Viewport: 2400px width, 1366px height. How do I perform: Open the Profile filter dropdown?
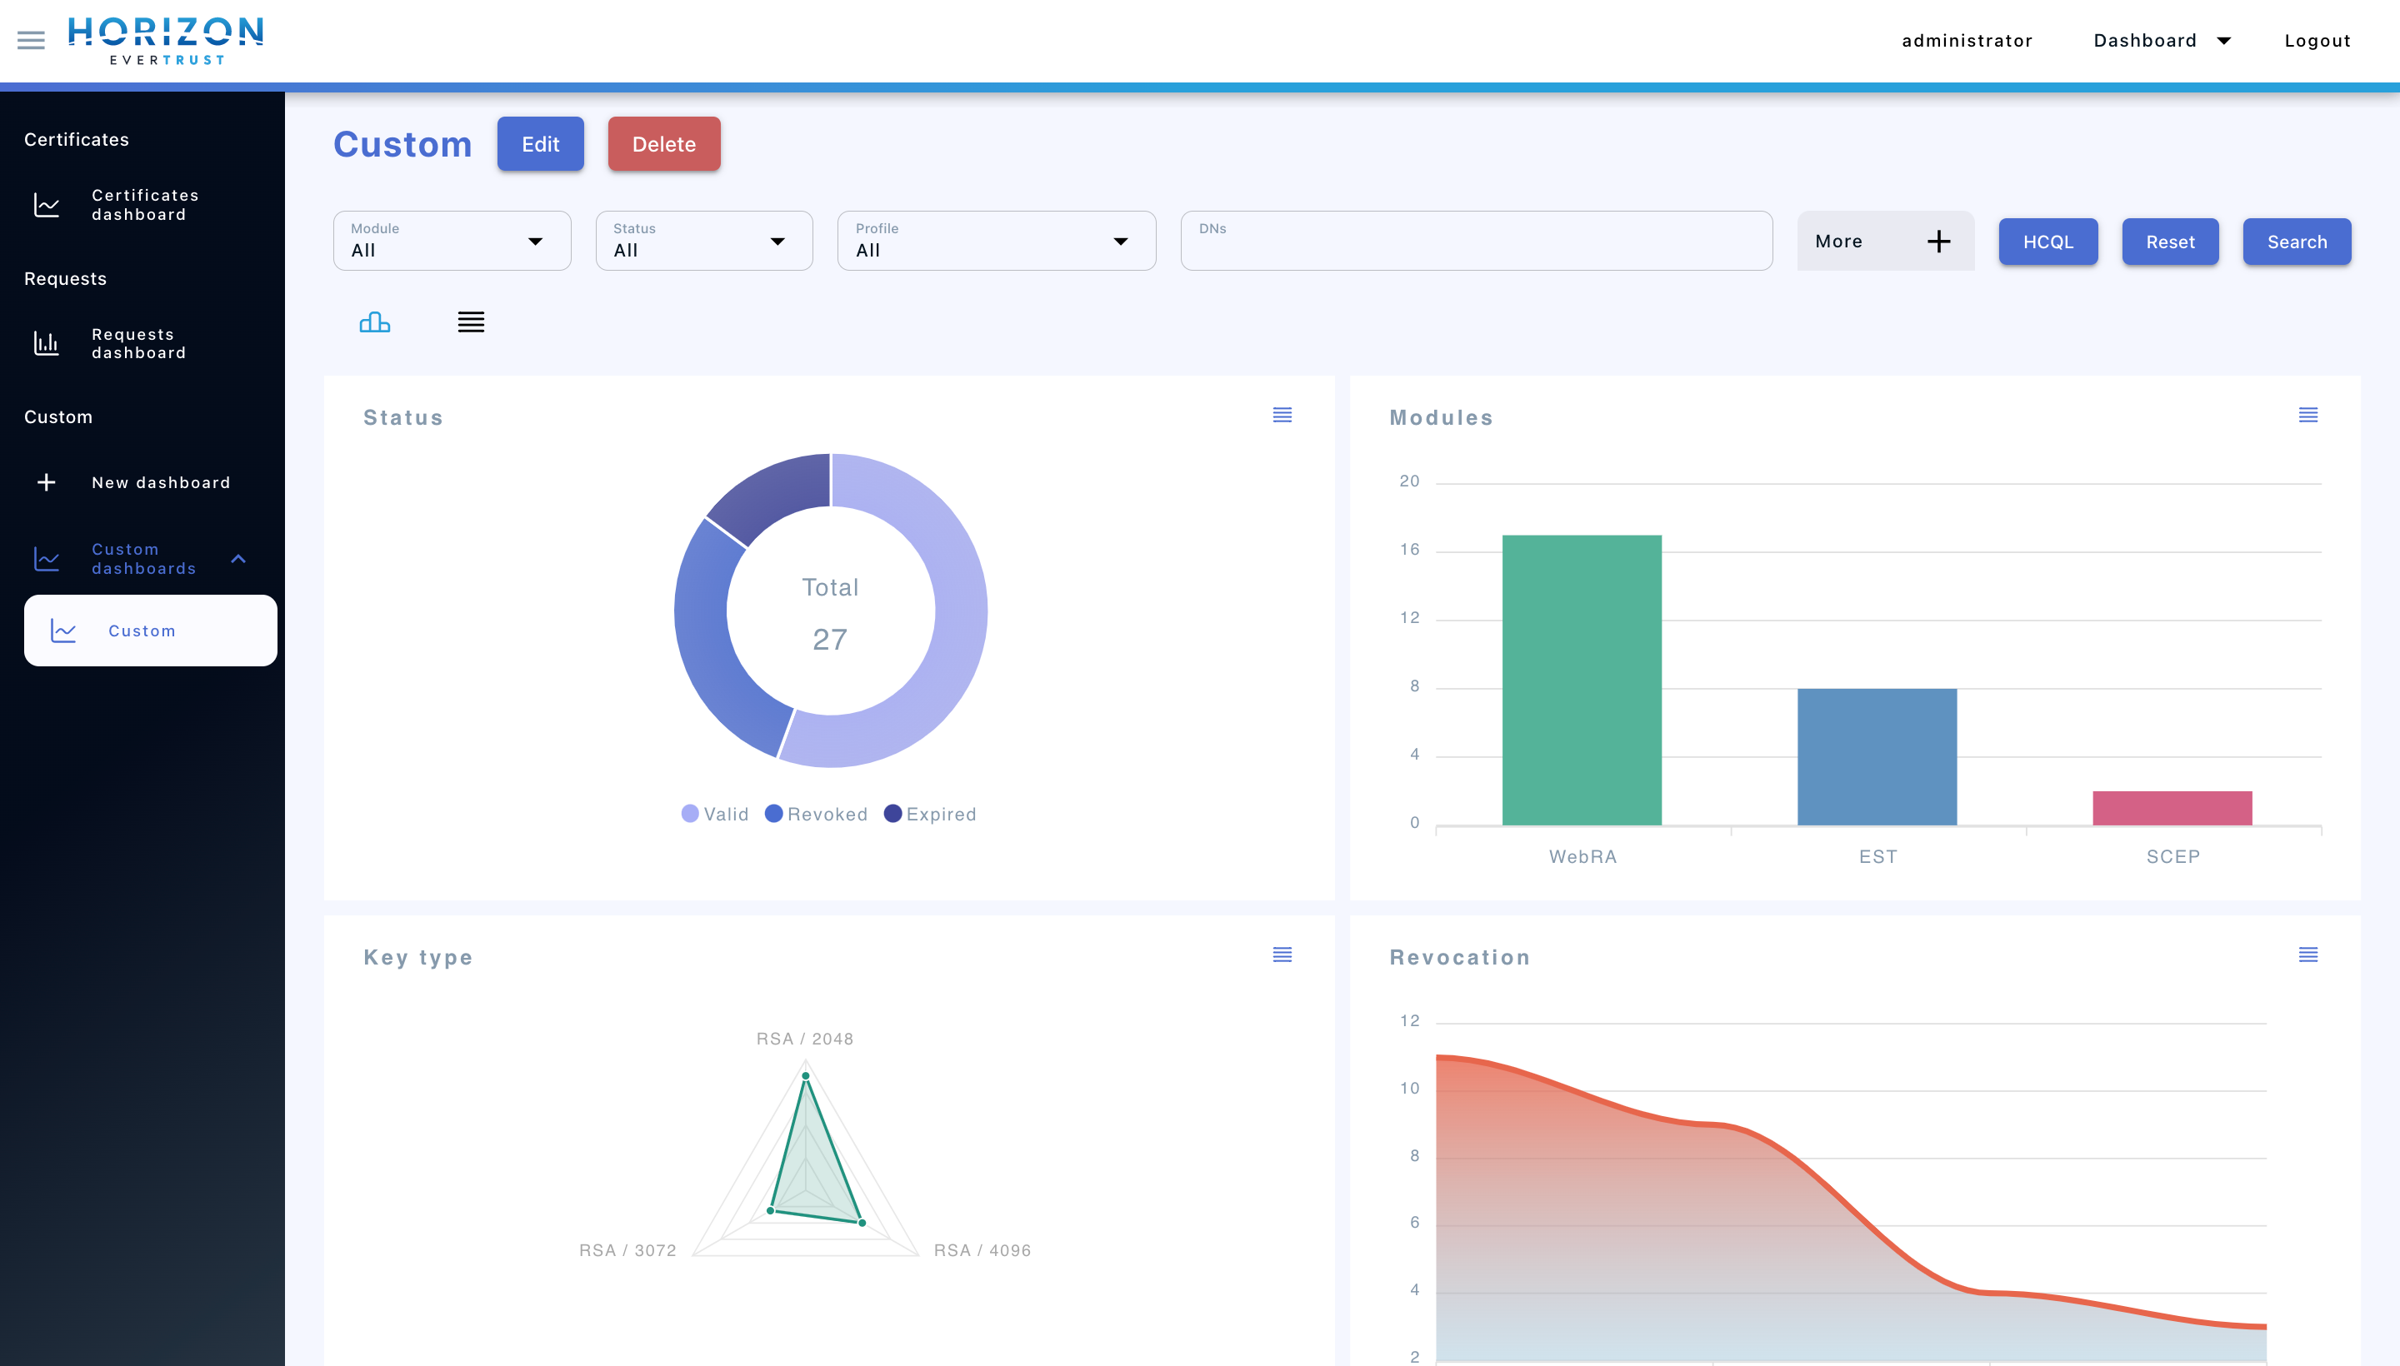(996, 241)
